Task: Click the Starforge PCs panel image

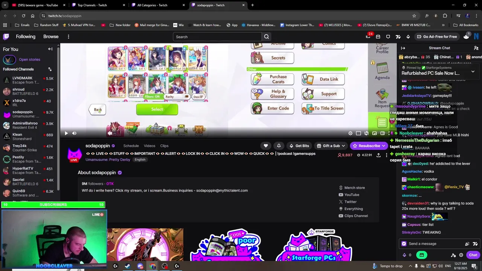Action: (314, 245)
